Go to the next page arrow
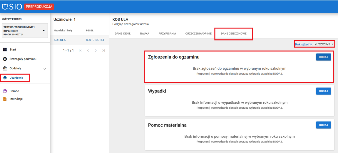 click(96, 51)
